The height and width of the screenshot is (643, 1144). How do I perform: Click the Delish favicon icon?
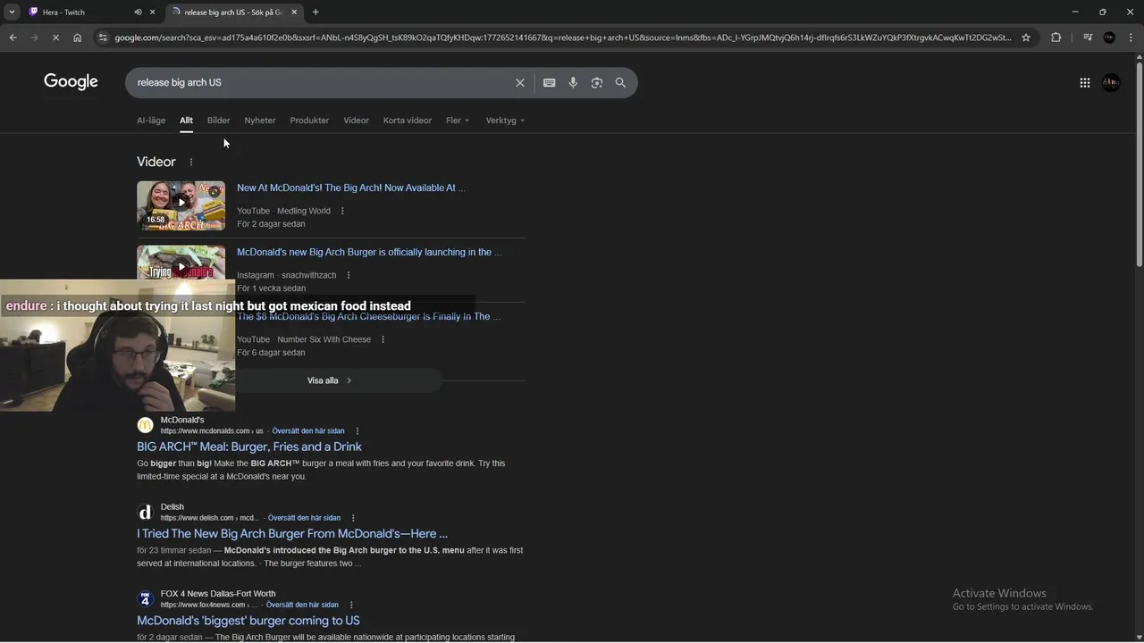(145, 512)
